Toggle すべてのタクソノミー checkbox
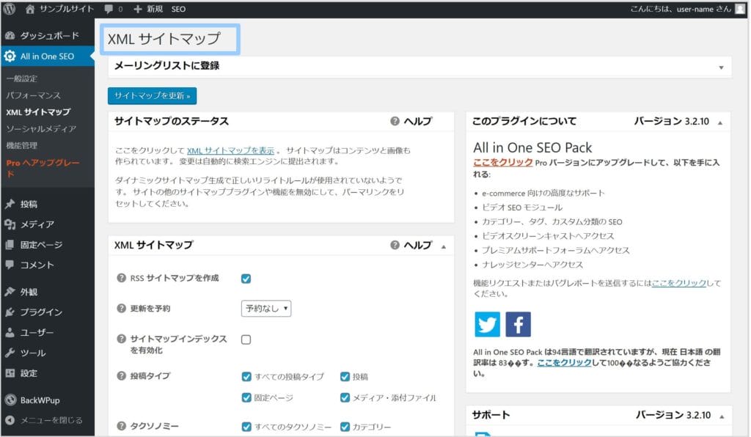The height and width of the screenshot is (437, 751). pos(246,427)
